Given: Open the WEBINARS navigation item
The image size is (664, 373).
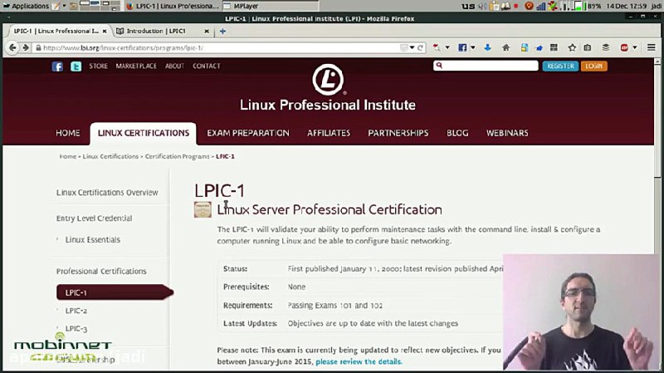Looking at the screenshot, I should pos(507,133).
